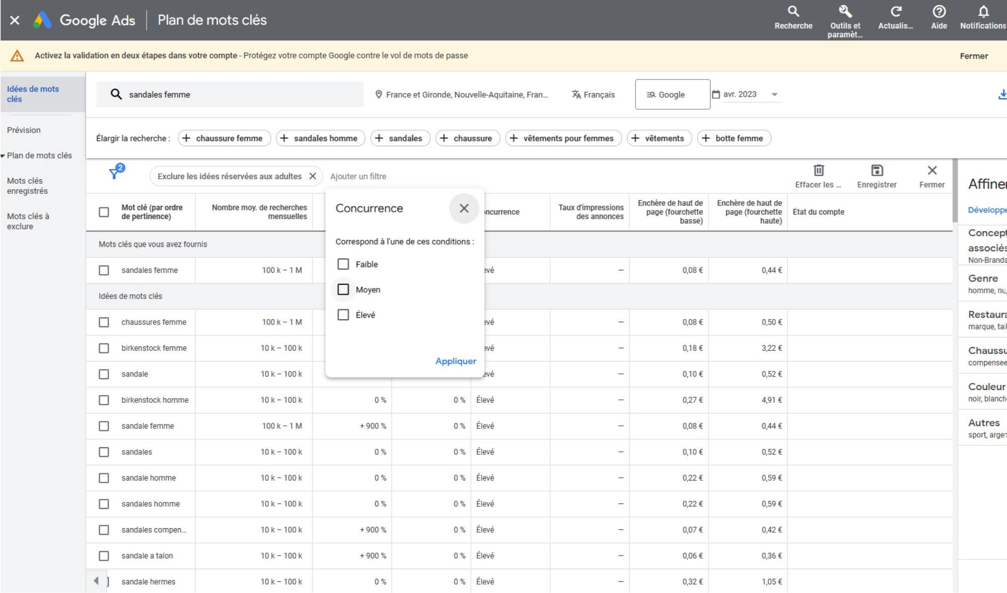
Task: Click the filter funnel icon showing 2 filters
Action: [116, 173]
